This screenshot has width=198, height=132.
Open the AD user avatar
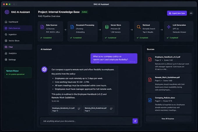click(191, 13)
